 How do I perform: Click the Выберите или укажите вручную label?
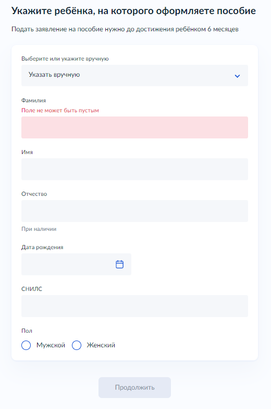pos(65,59)
